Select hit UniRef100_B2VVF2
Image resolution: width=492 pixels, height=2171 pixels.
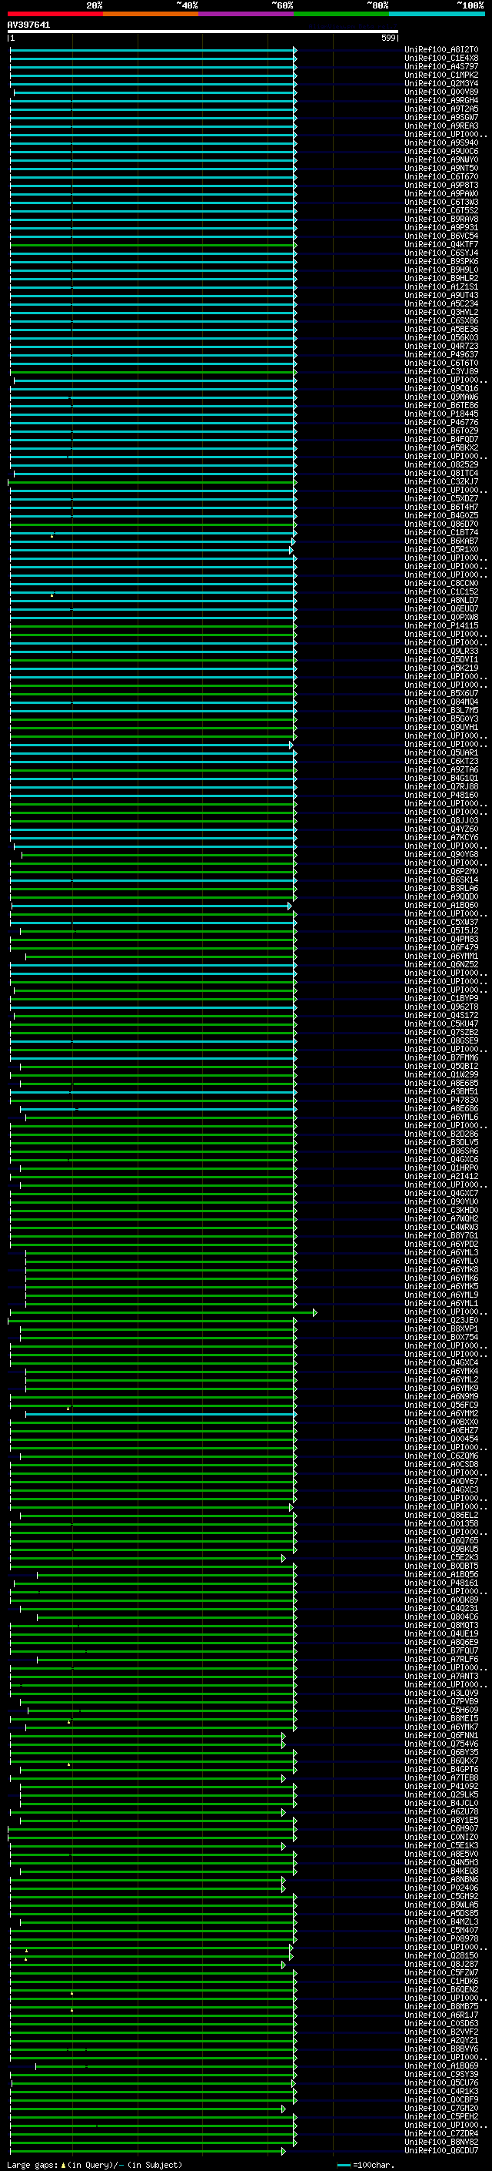coord(441,2031)
